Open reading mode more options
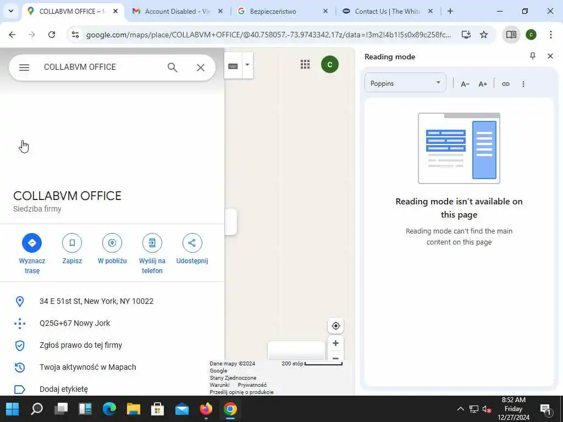563x422 pixels. click(523, 84)
